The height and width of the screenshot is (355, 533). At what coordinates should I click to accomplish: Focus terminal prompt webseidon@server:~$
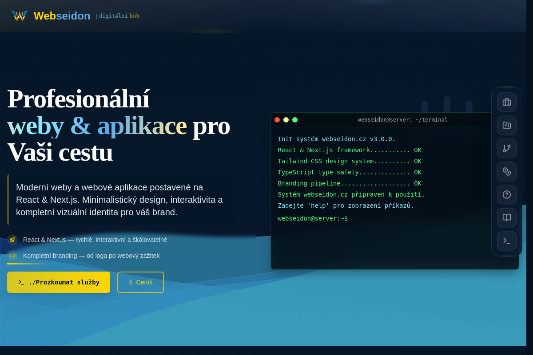coord(313,218)
